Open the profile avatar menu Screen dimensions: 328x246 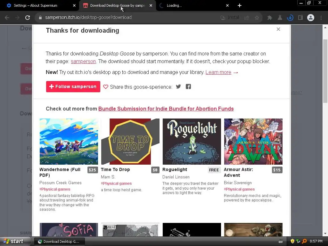311,18
